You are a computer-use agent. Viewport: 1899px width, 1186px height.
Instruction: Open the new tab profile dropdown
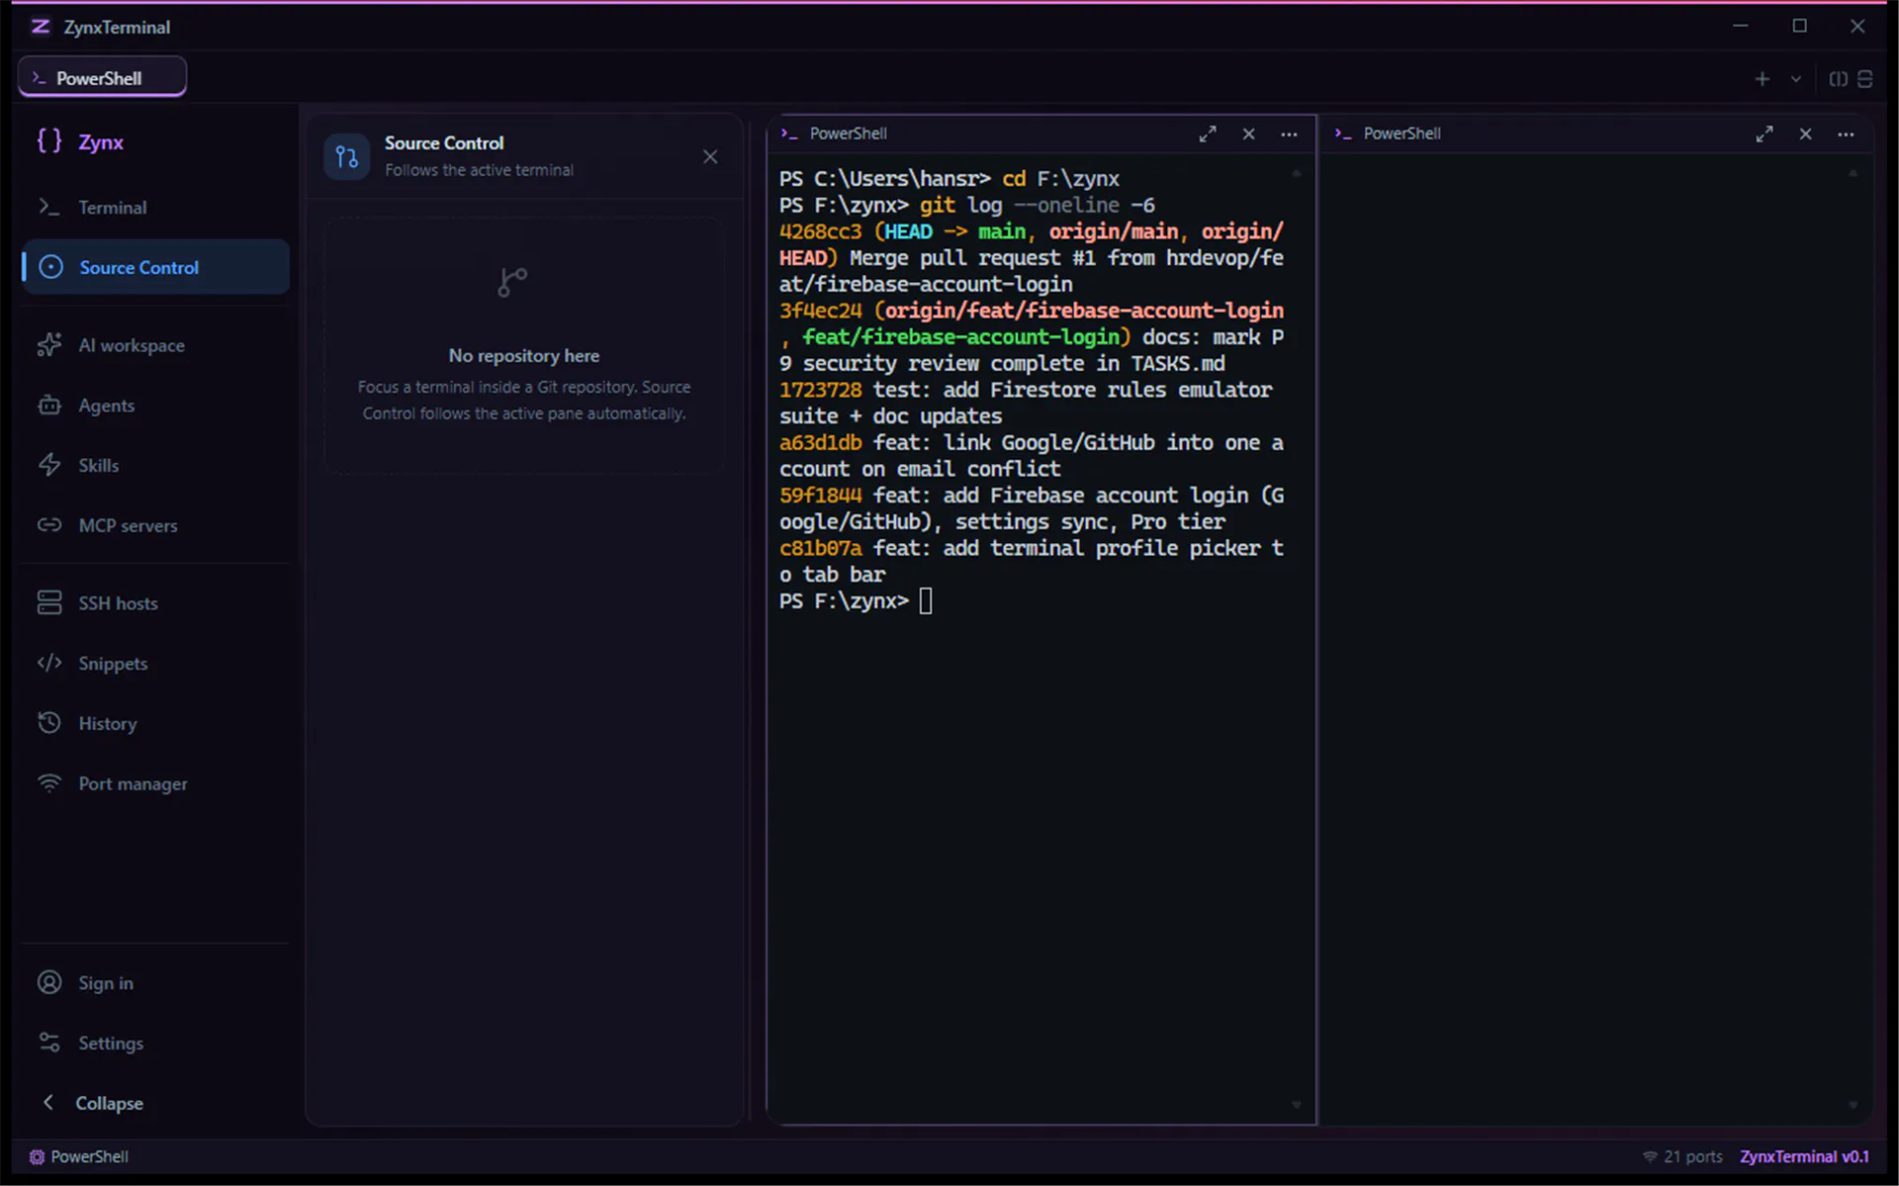pyautogui.click(x=1796, y=79)
